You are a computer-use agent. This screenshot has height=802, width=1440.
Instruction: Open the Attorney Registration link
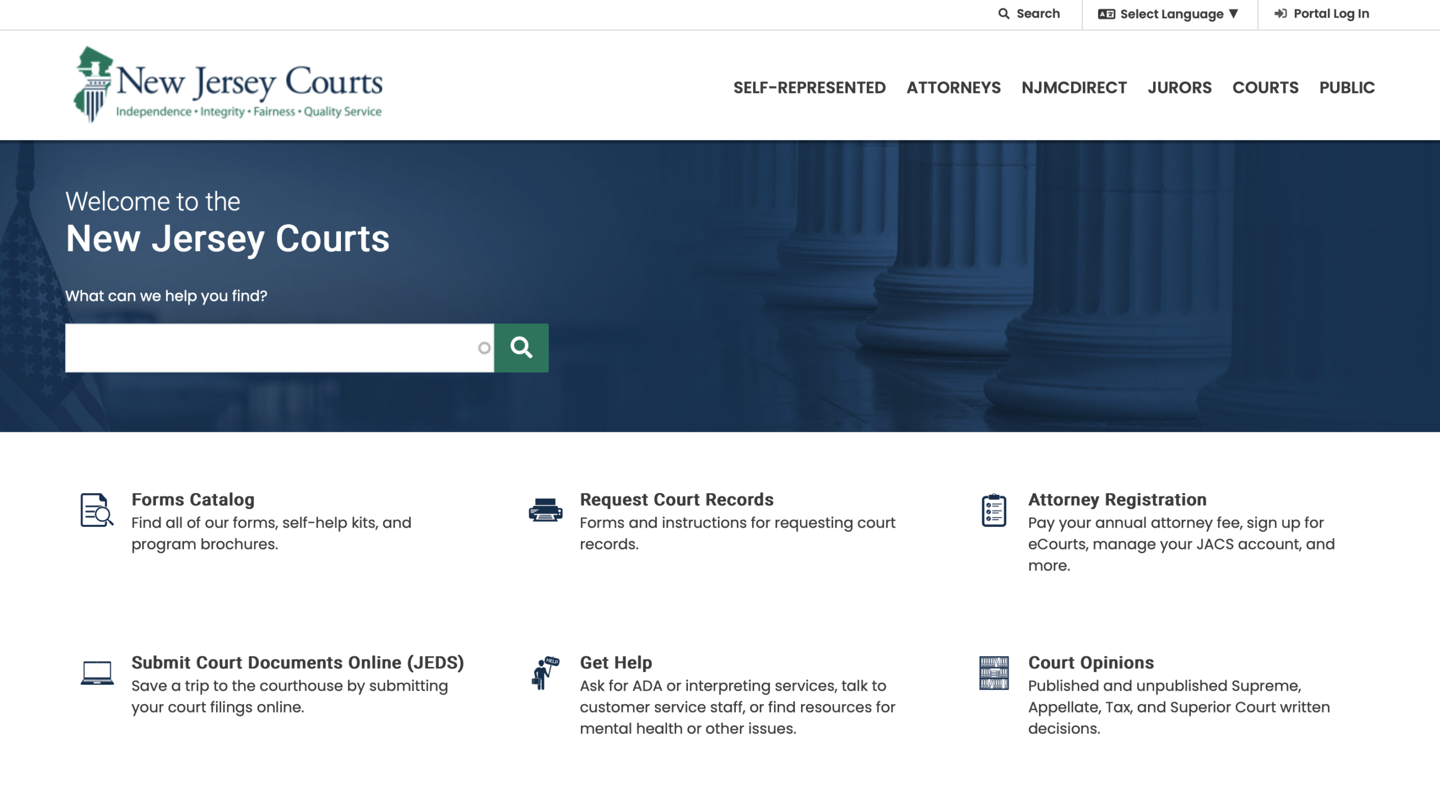click(x=1117, y=499)
